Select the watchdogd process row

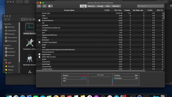[x=100, y=64]
